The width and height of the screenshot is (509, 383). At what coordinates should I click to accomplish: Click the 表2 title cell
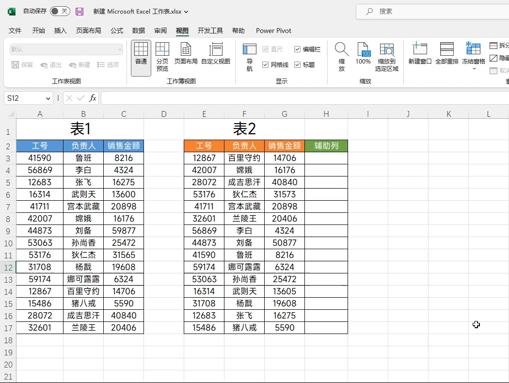coord(244,129)
